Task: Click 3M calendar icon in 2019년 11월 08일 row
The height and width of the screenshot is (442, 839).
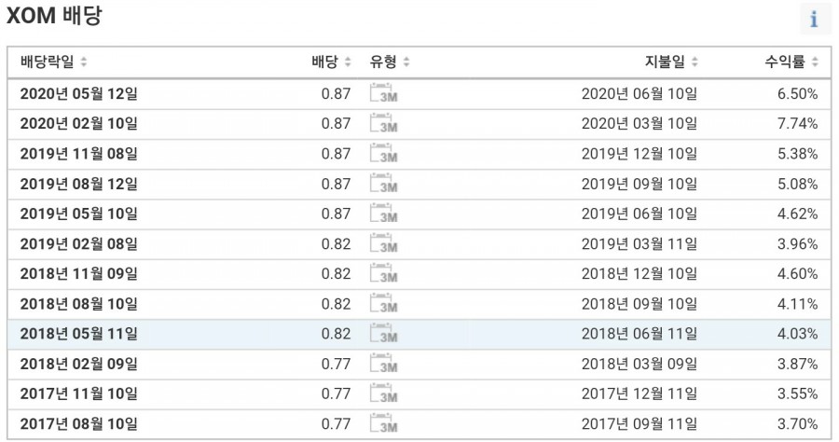Action: coord(384,153)
